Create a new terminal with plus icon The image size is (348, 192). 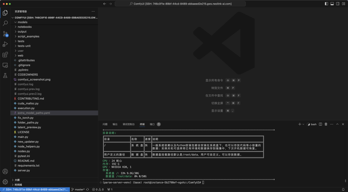[x=300, y=124]
